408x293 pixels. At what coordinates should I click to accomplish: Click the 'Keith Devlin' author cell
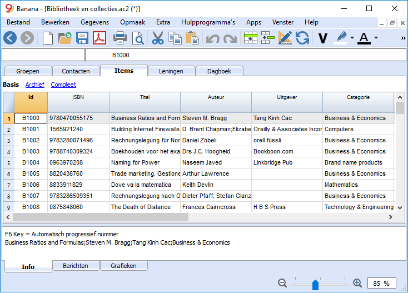coord(216,185)
